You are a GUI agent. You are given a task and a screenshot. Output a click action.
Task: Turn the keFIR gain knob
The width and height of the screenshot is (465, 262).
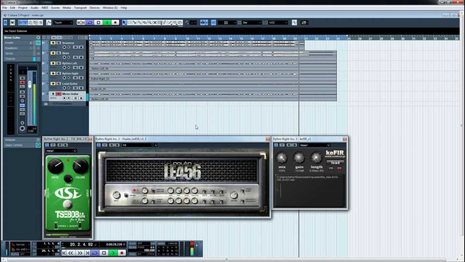tap(299, 158)
